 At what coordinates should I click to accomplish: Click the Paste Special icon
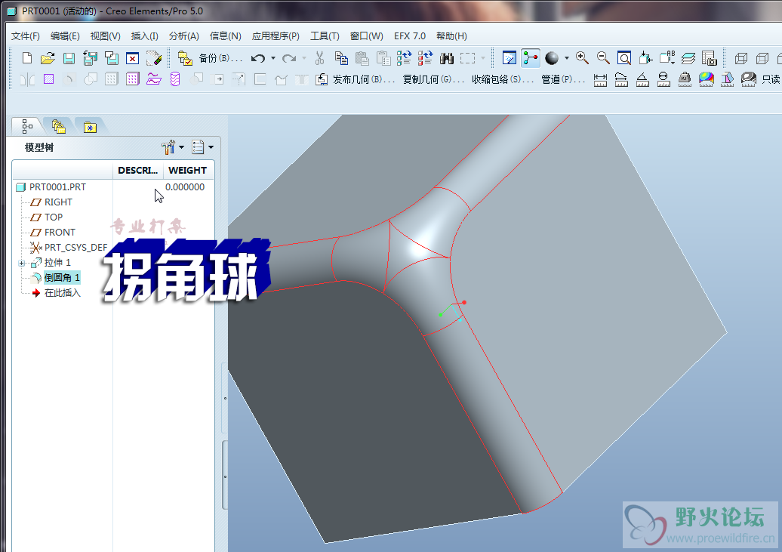click(x=383, y=58)
